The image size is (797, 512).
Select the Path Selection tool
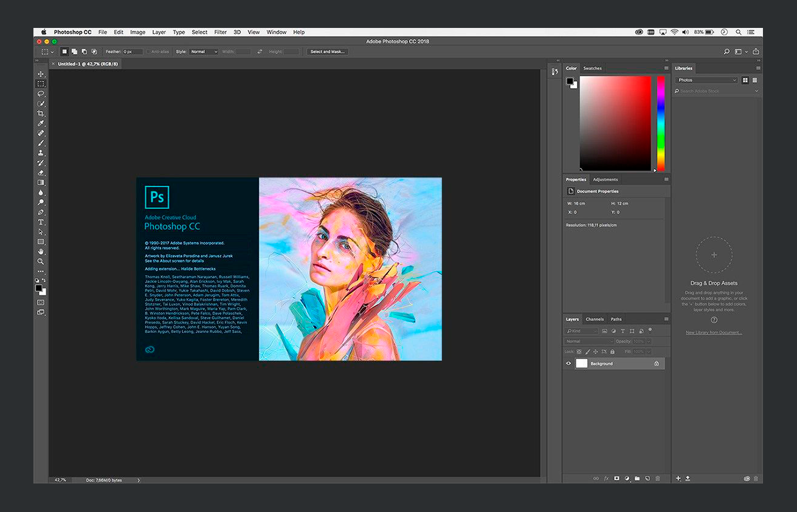41,232
